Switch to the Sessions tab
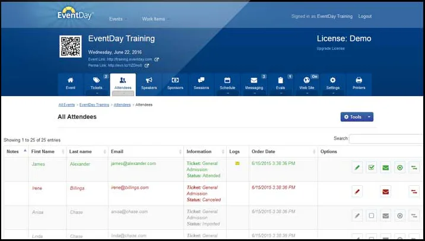The height and width of the screenshot is (241, 425). coord(201,84)
